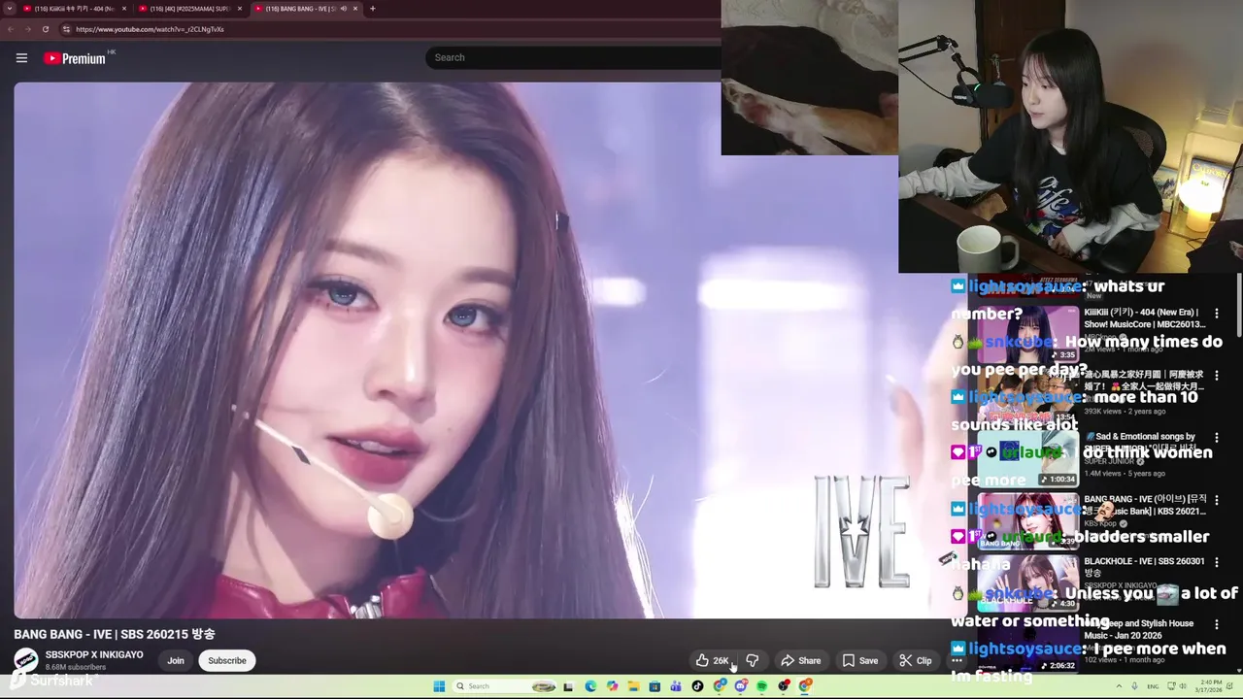This screenshot has height=699, width=1243.
Task: Open Copilot from the taskbar
Action: pos(612,686)
